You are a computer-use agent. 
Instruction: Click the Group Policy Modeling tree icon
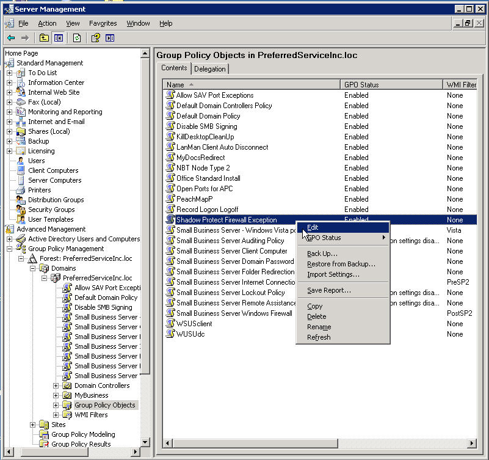point(44,434)
